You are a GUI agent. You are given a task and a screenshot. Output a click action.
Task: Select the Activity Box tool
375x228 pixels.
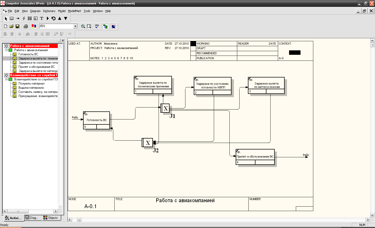point(12,19)
